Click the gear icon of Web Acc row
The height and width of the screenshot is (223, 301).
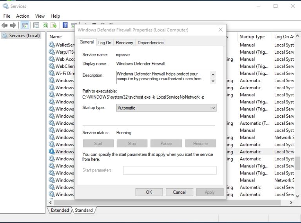tap(51, 59)
